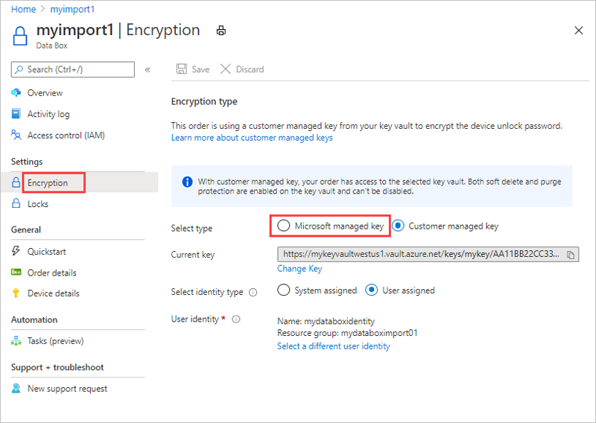Select Customer managed key radio button
Viewport: 596px width, 423px height.
point(398,226)
